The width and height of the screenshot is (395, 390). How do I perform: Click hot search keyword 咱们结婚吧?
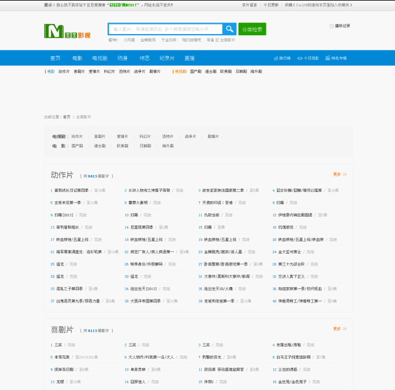(192, 40)
